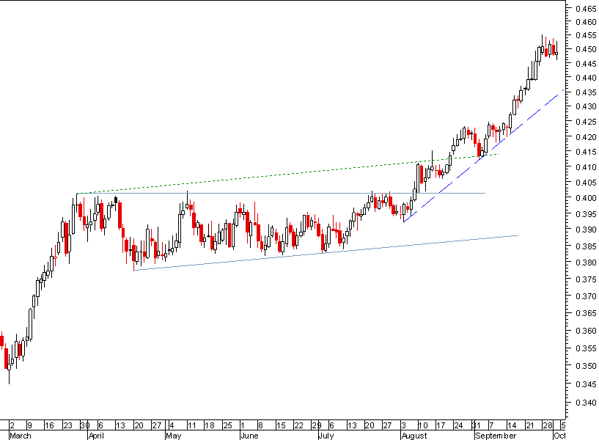
Task: Pick the 0.440 price axis label
Action: (586, 78)
